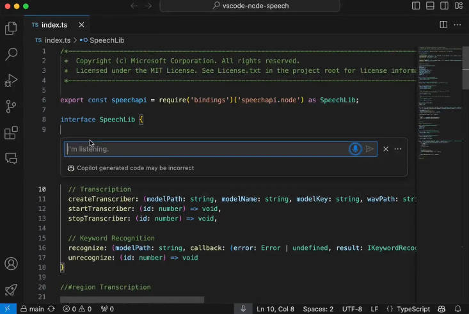Open Source Control view
The height and width of the screenshot is (314, 469).
[x=11, y=106]
